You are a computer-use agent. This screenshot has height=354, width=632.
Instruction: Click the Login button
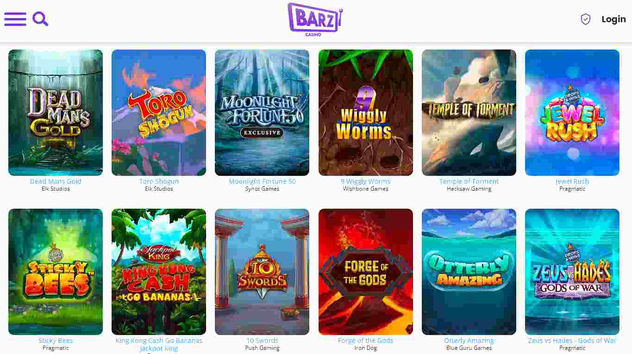[x=613, y=19]
